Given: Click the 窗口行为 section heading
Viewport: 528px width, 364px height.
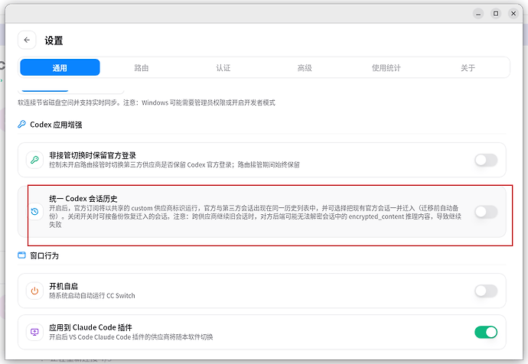Looking at the screenshot, I should pyautogui.click(x=44, y=255).
